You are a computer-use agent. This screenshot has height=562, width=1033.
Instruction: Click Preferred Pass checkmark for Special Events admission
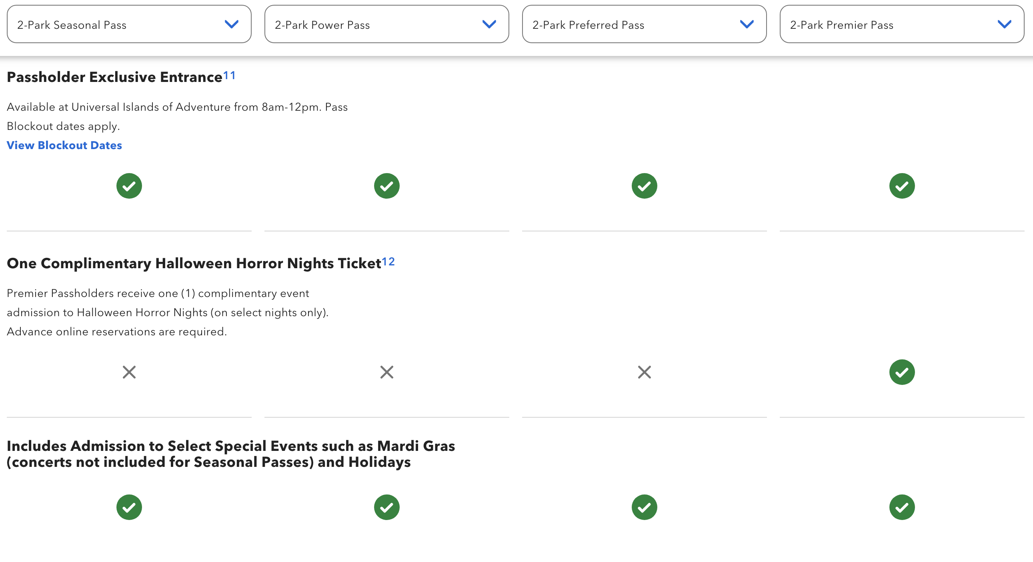tap(644, 507)
